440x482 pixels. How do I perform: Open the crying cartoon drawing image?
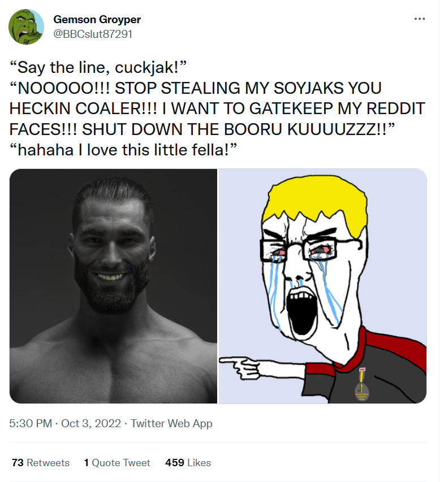[322, 286]
